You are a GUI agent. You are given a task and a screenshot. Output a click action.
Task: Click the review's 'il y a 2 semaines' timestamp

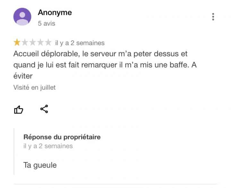[80, 43]
